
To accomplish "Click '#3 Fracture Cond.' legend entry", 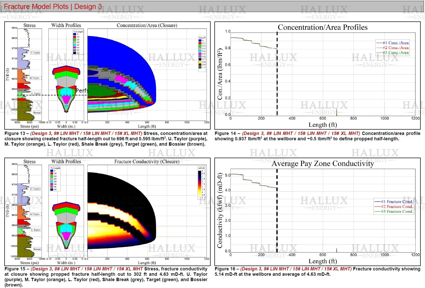I will pos(394,211).
